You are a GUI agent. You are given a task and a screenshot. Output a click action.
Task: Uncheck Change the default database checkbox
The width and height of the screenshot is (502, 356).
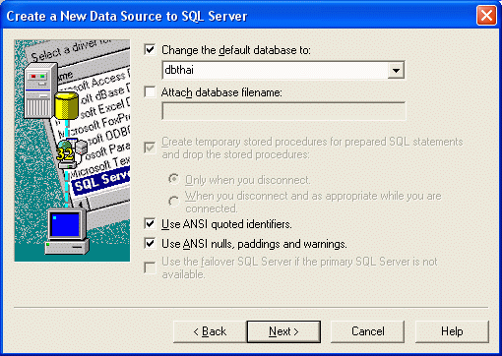(x=150, y=50)
